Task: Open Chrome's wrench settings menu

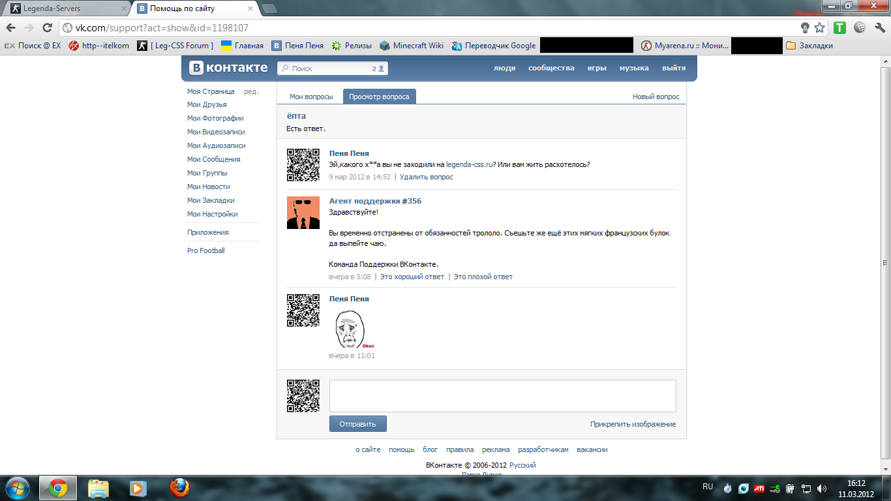Action: pos(879,28)
